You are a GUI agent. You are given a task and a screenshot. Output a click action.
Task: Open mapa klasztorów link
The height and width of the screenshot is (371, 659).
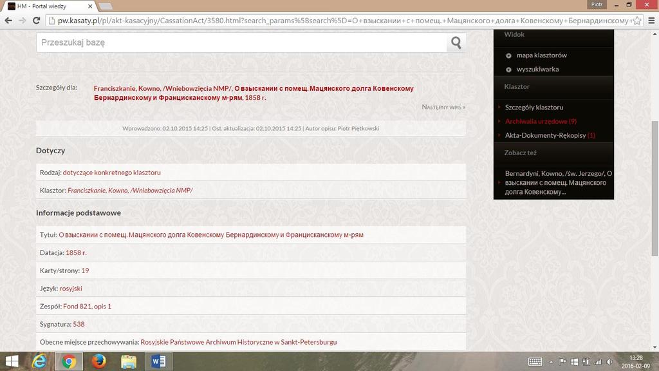(x=541, y=55)
